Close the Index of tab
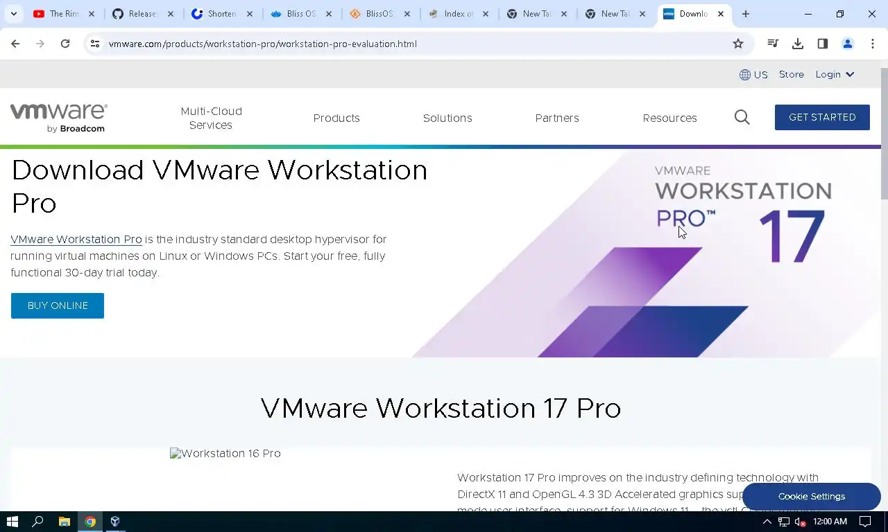 click(x=485, y=14)
